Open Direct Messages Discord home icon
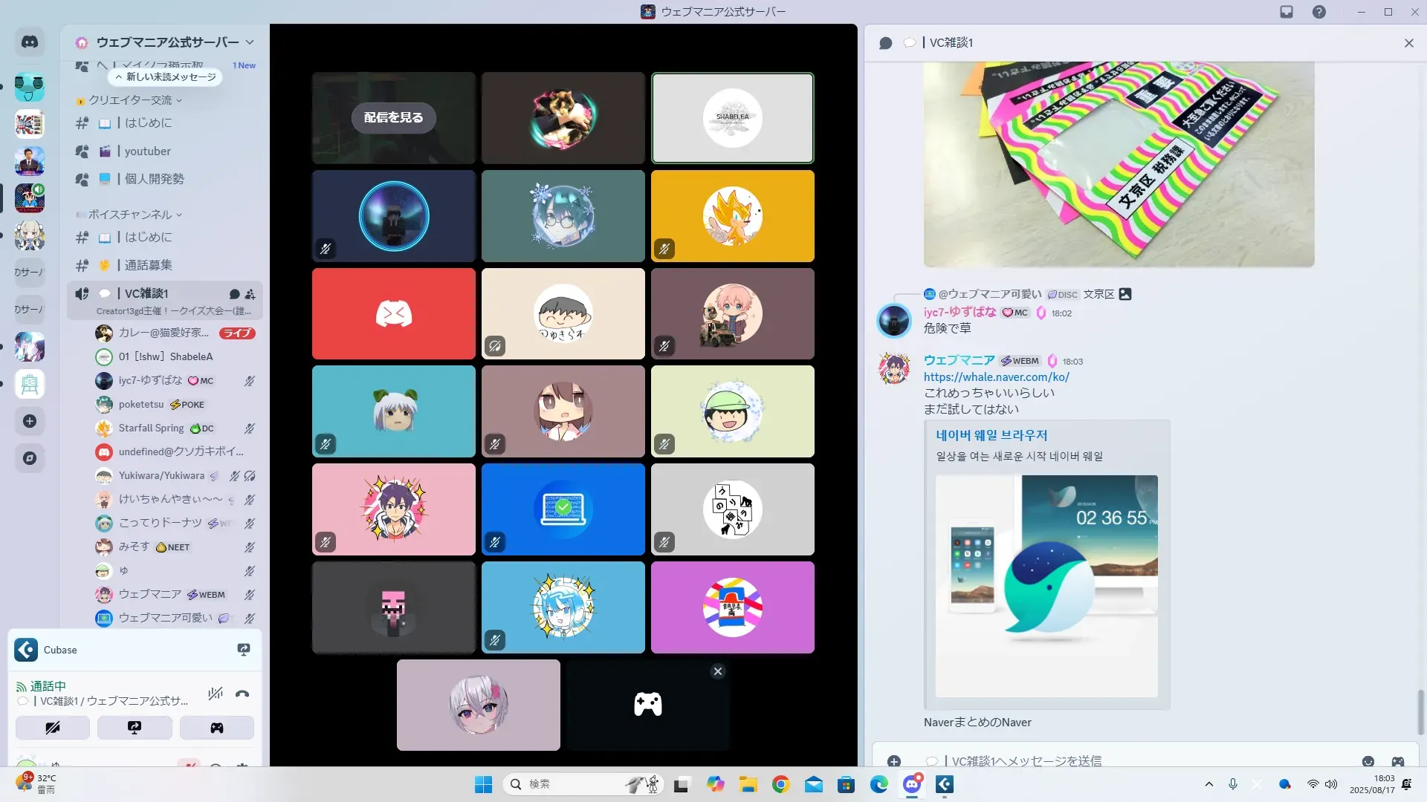Image resolution: width=1427 pixels, height=802 pixels. (x=30, y=42)
